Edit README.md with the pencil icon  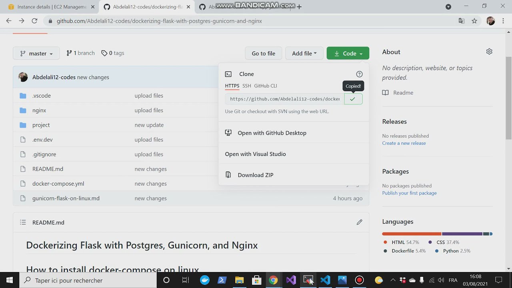click(359, 222)
